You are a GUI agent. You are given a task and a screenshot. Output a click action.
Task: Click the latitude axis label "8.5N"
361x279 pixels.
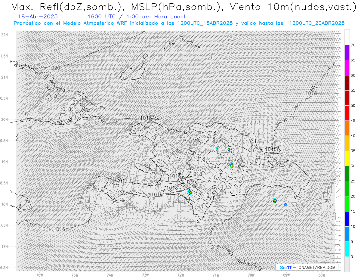pos(5,183)
